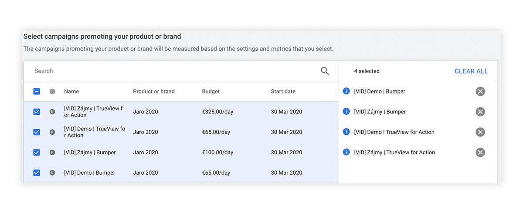Click paused status icon of €325.00/day campaign
Viewport: 523px width, 213px height.
tap(52, 112)
